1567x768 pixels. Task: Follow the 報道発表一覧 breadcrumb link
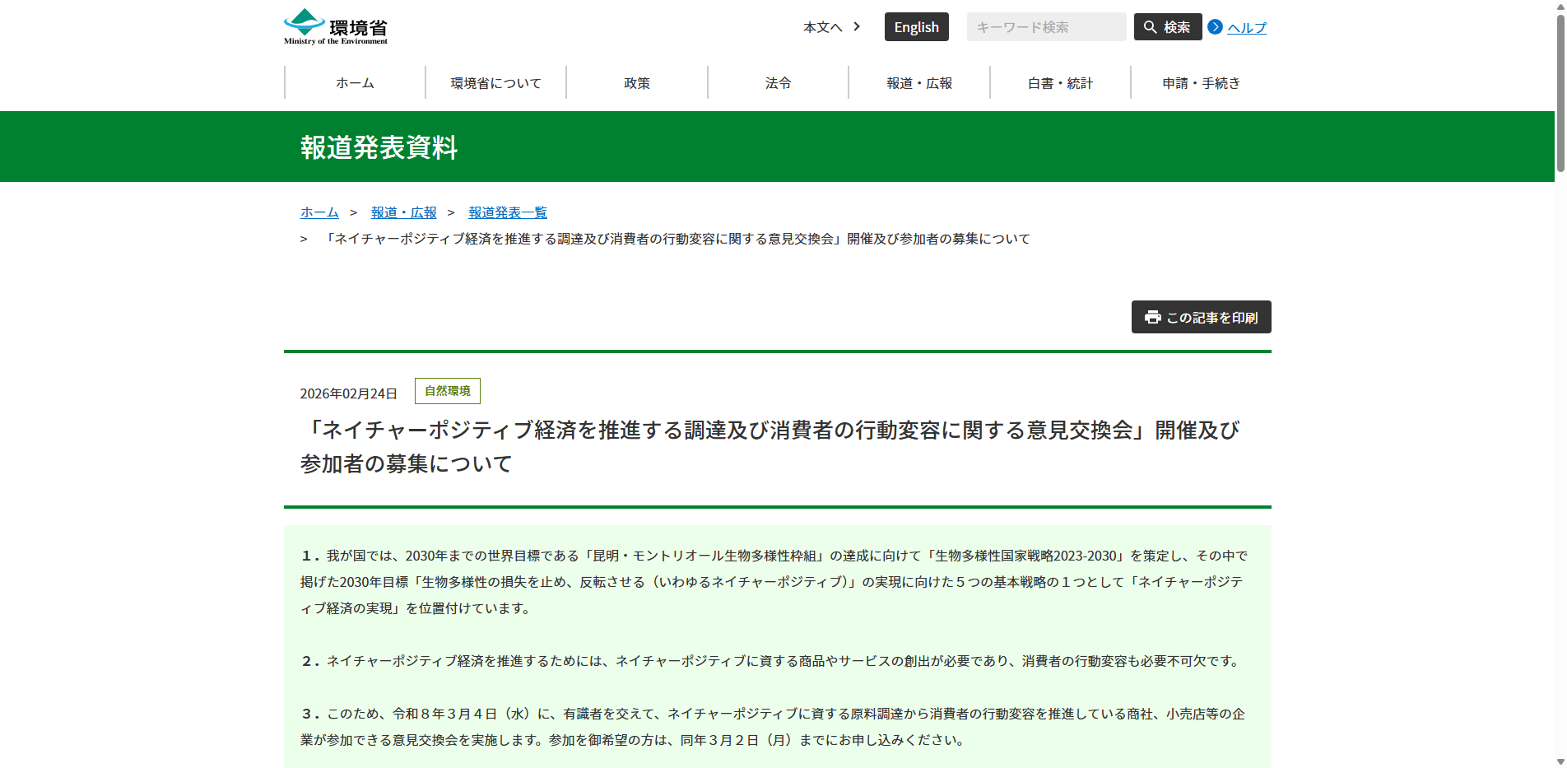pos(507,212)
